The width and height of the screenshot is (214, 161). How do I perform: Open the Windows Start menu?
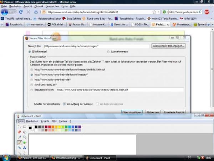[x=6, y=157]
